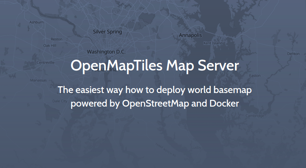The width and height of the screenshot is (306, 168).
Task: Select the subtitle line mentioning world basemap
Action: (155, 90)
